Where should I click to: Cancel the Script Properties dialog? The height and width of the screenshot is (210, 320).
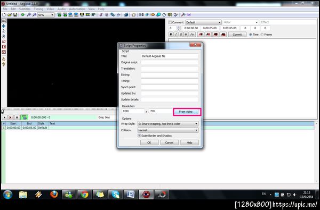point(169,142)
